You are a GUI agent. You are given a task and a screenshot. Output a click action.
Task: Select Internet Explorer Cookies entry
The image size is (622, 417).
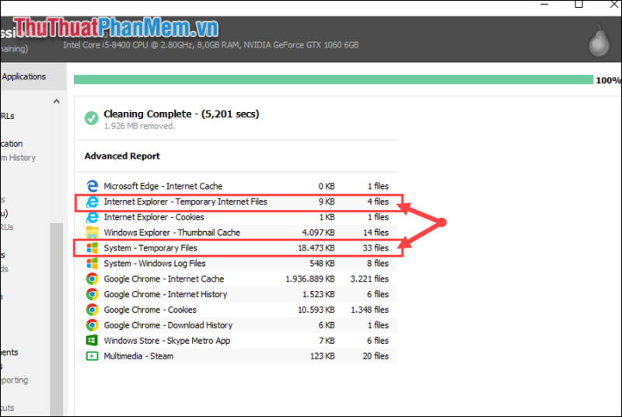tap(236, 217)
